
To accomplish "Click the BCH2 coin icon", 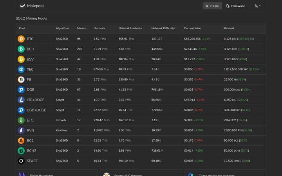I will click(21, 151).
